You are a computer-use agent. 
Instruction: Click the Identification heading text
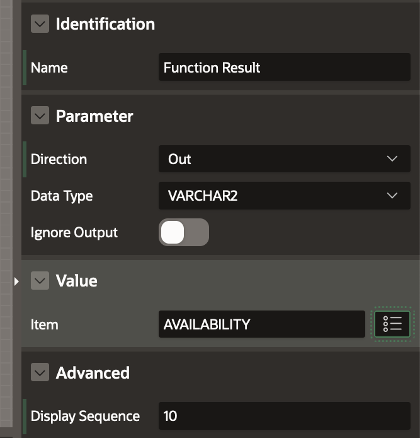click(105, 24)
